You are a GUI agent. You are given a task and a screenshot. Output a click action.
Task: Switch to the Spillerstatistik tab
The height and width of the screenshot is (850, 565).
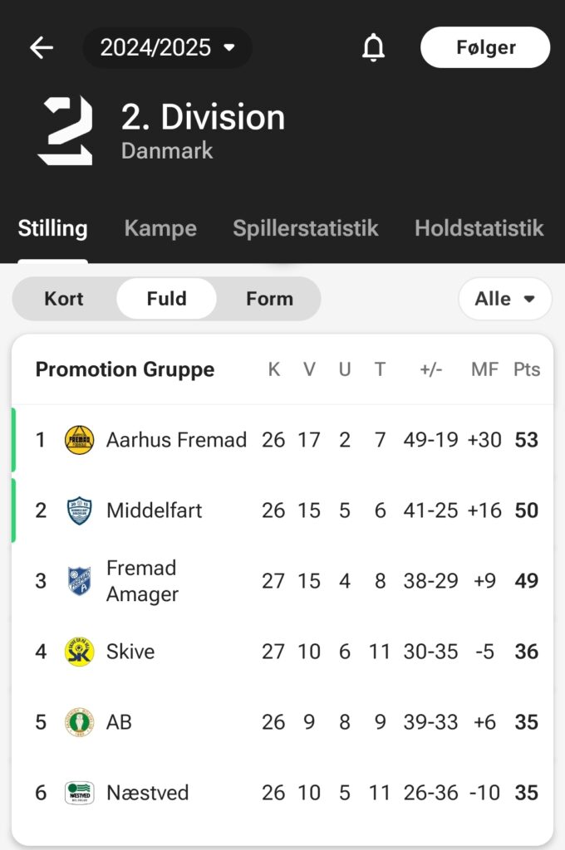[306, 228]
